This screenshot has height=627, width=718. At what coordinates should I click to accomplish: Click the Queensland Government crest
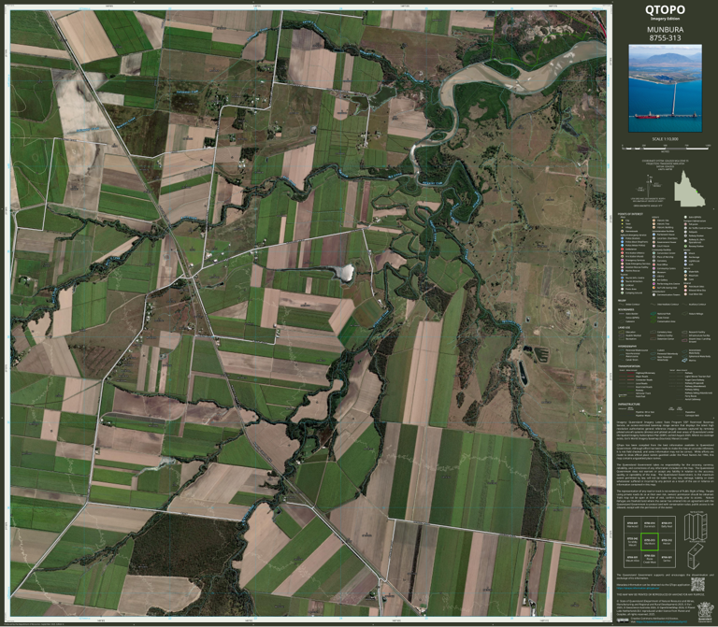(x=705, y=612)
